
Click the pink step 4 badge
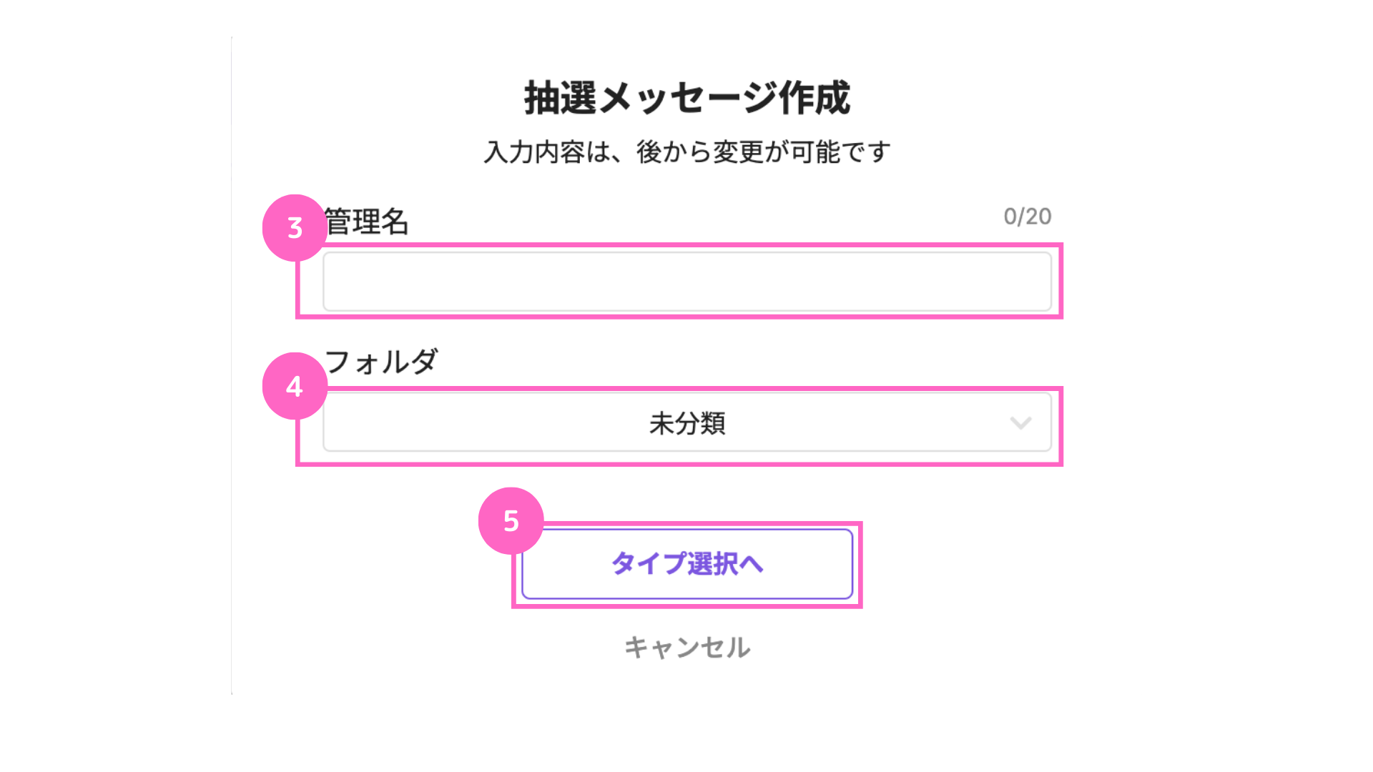[x=295, y=386]
